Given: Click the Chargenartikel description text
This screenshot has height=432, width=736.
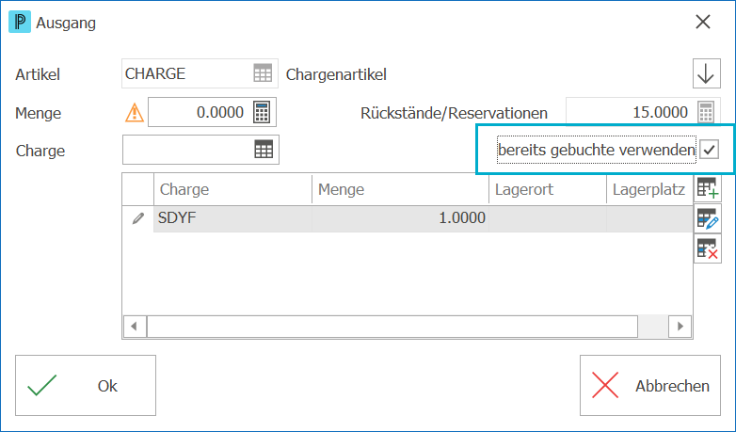Looking at the screenshot, I should coord(336,74).
